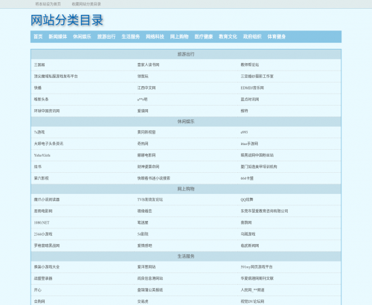Open the 1080.NET link
Image resolution: width=372 pixels, height=305 pixels.
[x=42, y=222]
